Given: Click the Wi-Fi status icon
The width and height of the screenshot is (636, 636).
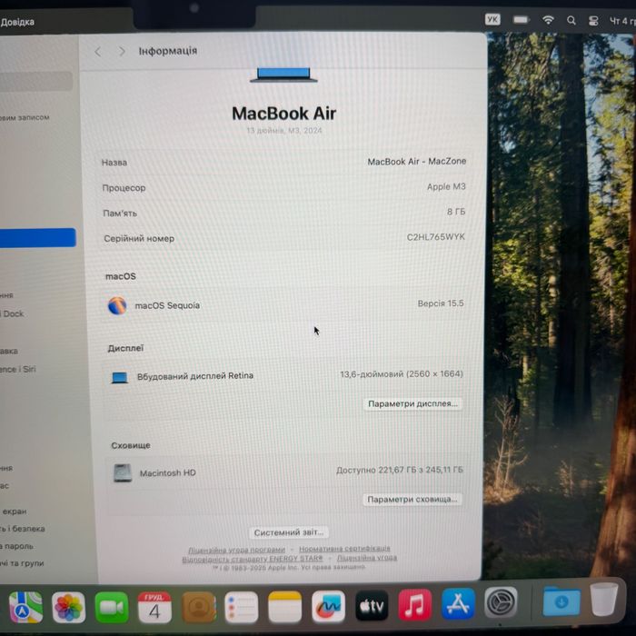Looking at the screenshot, I should coord(548,19).
